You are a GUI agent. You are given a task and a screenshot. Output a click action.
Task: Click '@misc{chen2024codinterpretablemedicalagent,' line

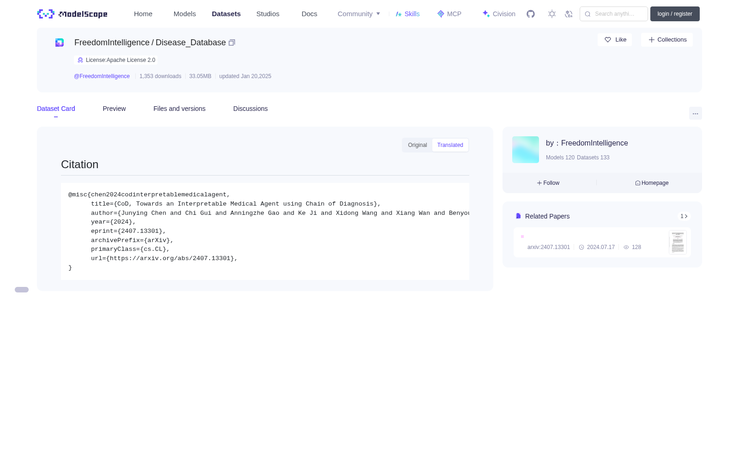tap(149, 195)
